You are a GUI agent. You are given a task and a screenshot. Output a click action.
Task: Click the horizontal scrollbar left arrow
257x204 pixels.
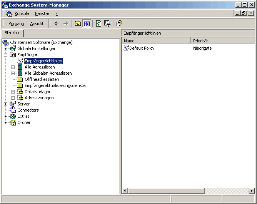(125, 191)
